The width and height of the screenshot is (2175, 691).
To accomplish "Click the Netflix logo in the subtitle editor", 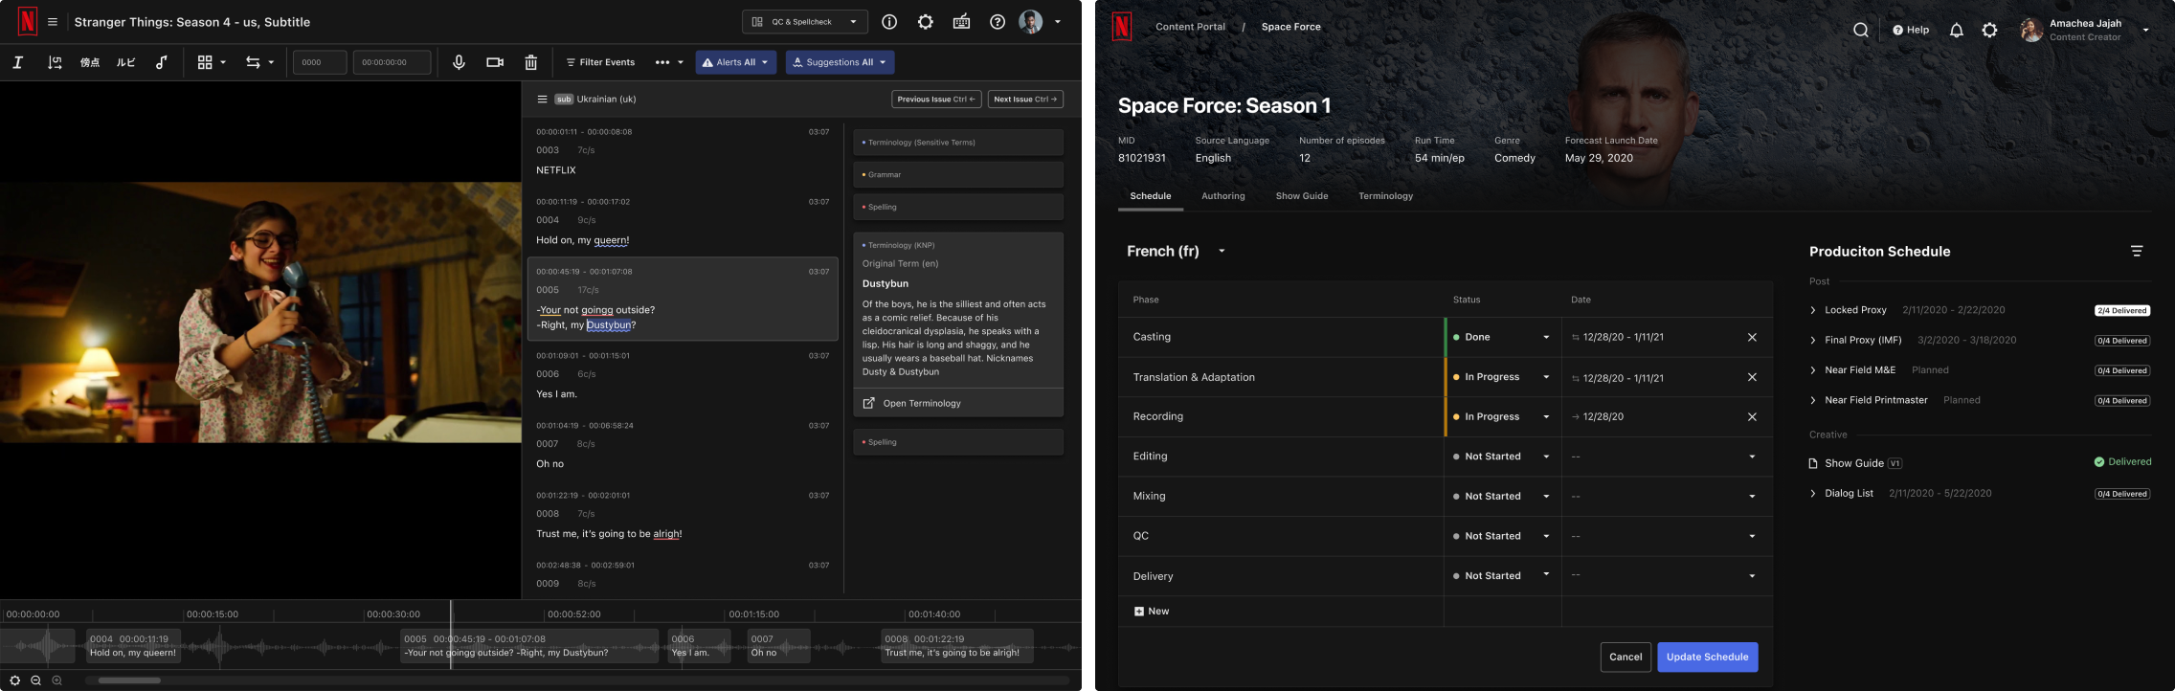I will coord(28,22).
